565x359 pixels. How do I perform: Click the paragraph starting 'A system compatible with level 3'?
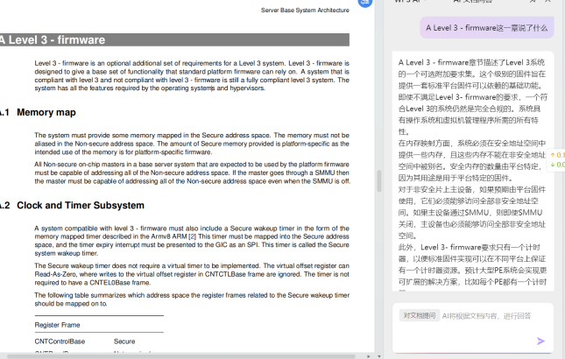192,241
